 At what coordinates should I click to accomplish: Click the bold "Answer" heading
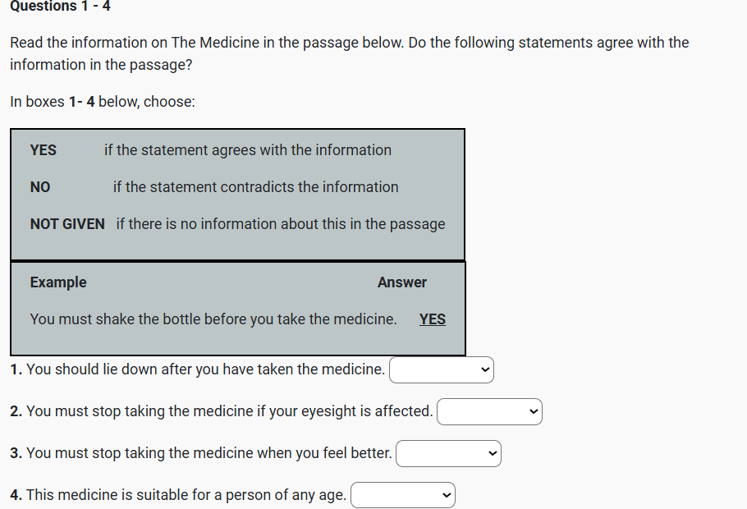tap(402, 282)
